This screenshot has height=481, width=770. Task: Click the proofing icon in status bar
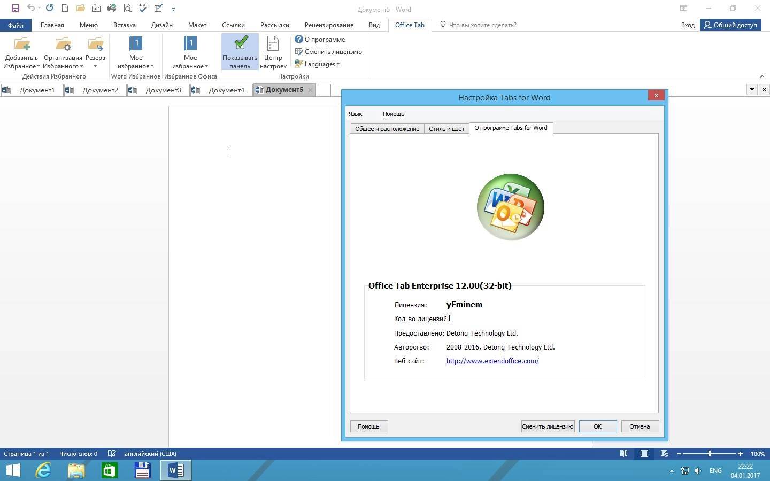[x=112, y=454]
